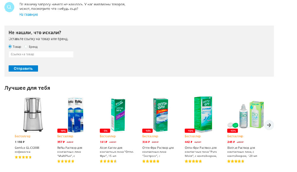Click the -18% discount badge on ReNu
297x172 pixels.
click(62, 131)
